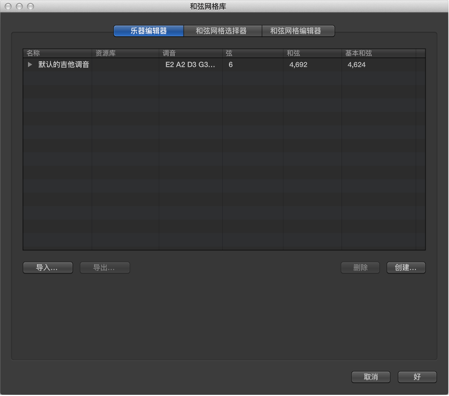Screen dimensions: 449x396
Task: Close the 和弦网格库 window
Action: pos(8,6)
